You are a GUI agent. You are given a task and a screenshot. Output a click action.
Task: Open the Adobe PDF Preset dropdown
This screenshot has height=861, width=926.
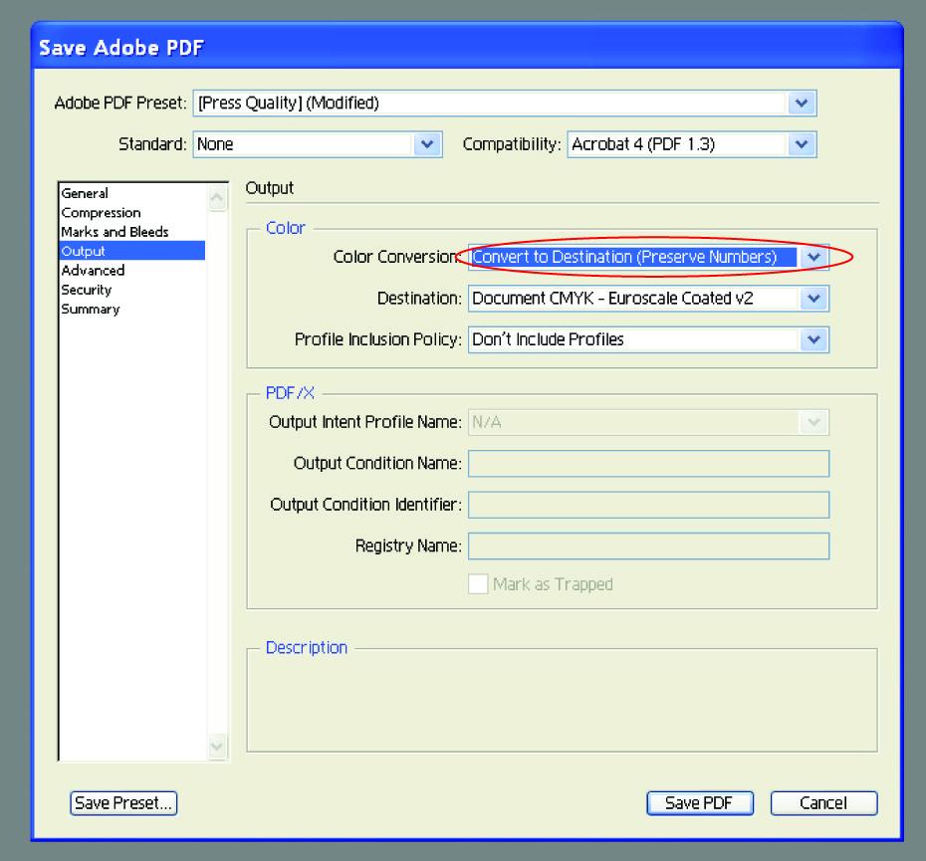pyautogui.click(x=505, y=104)
